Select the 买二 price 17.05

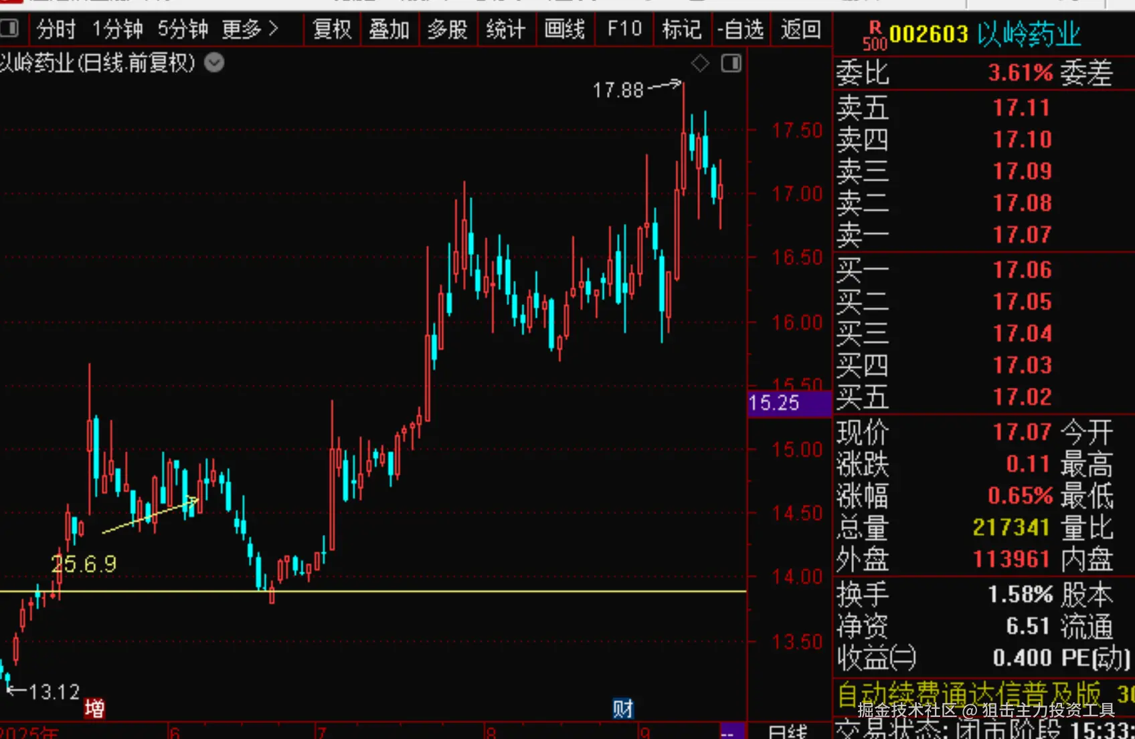[1022, 302]
